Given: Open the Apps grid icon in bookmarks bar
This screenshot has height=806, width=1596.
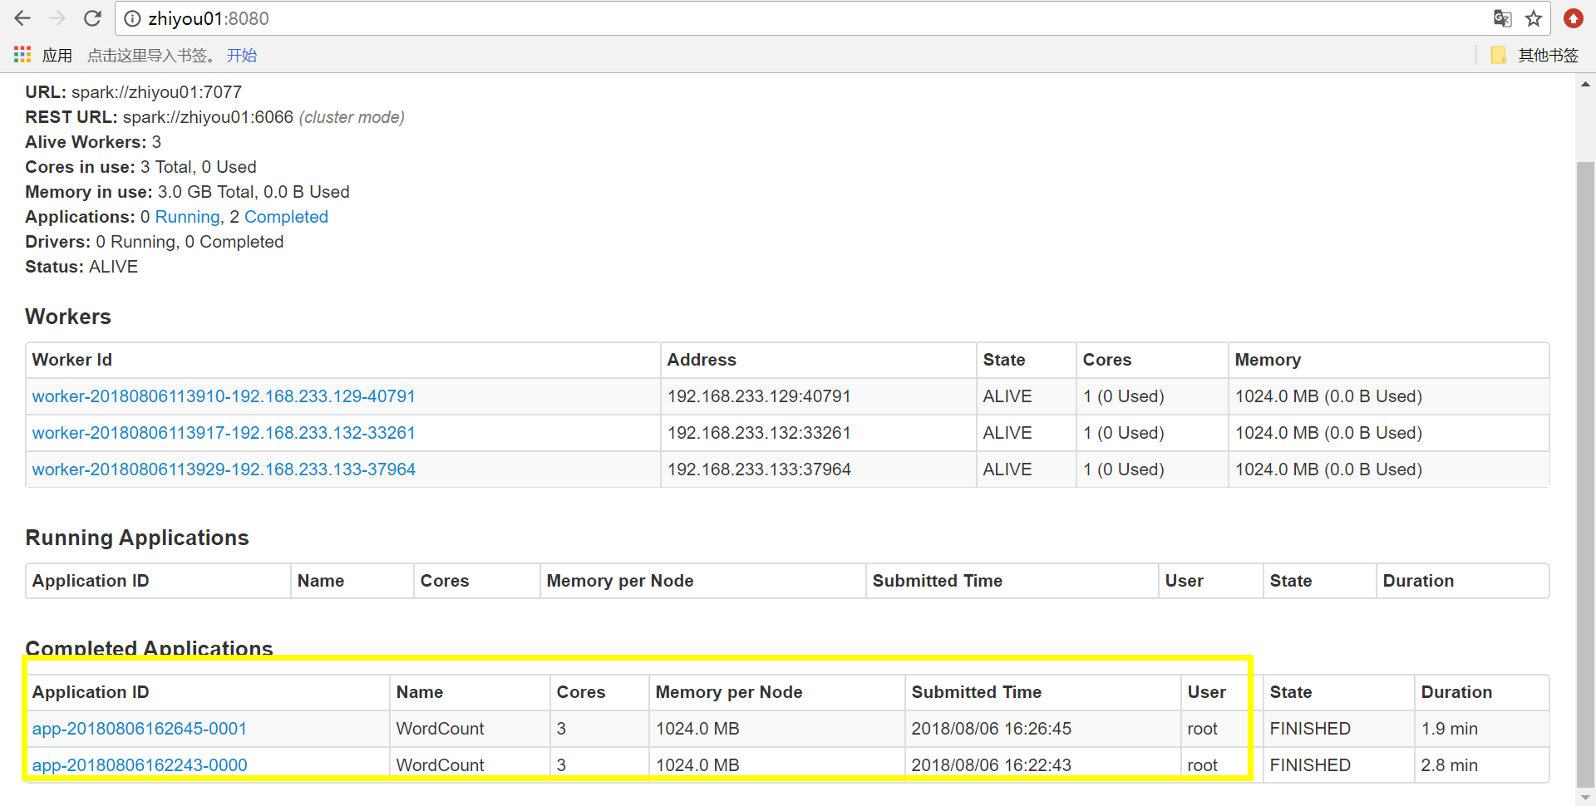Looking at the screenshot, I should pyautogui.click(x=22, y=55).
